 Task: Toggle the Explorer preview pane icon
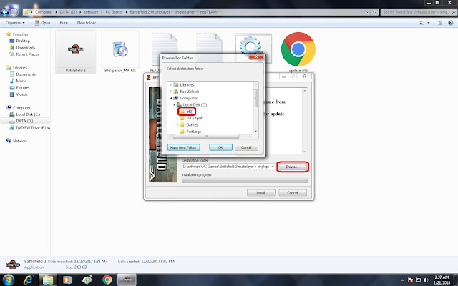(x=439, y=23)
